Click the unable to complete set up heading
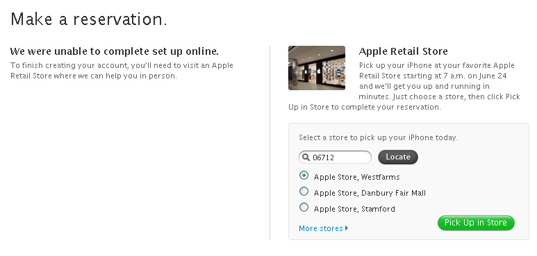This screenshot has width=537, height=256. [115, 51]
